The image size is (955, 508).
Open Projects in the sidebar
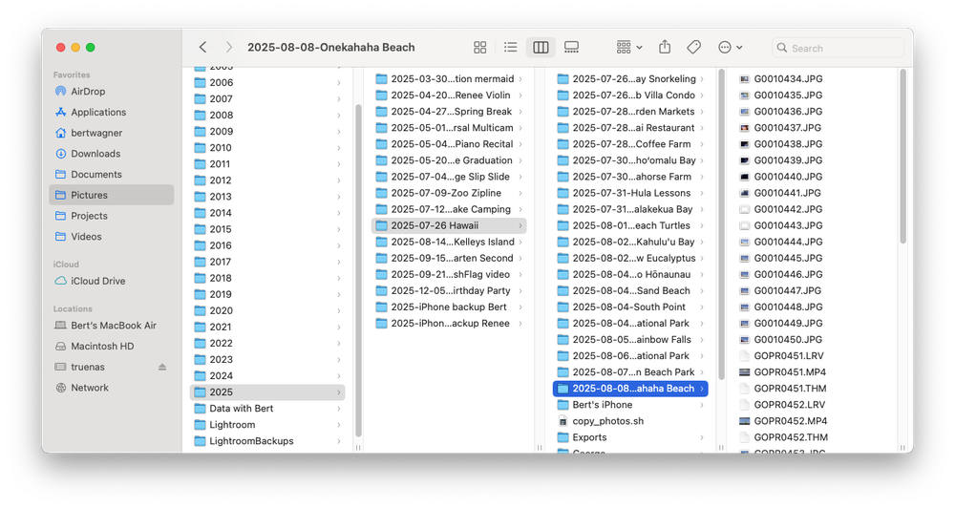(112, 216)
